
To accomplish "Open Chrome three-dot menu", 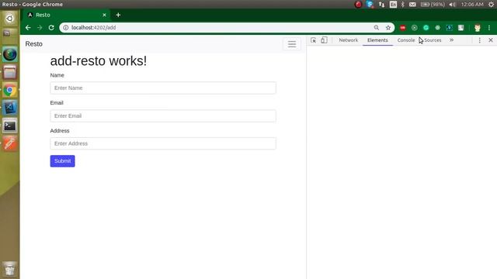I will [489, 28].
